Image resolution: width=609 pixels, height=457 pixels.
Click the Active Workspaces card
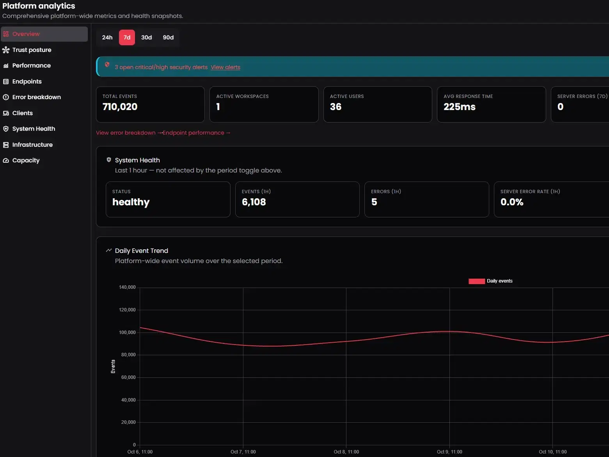[x=264, y=105]
